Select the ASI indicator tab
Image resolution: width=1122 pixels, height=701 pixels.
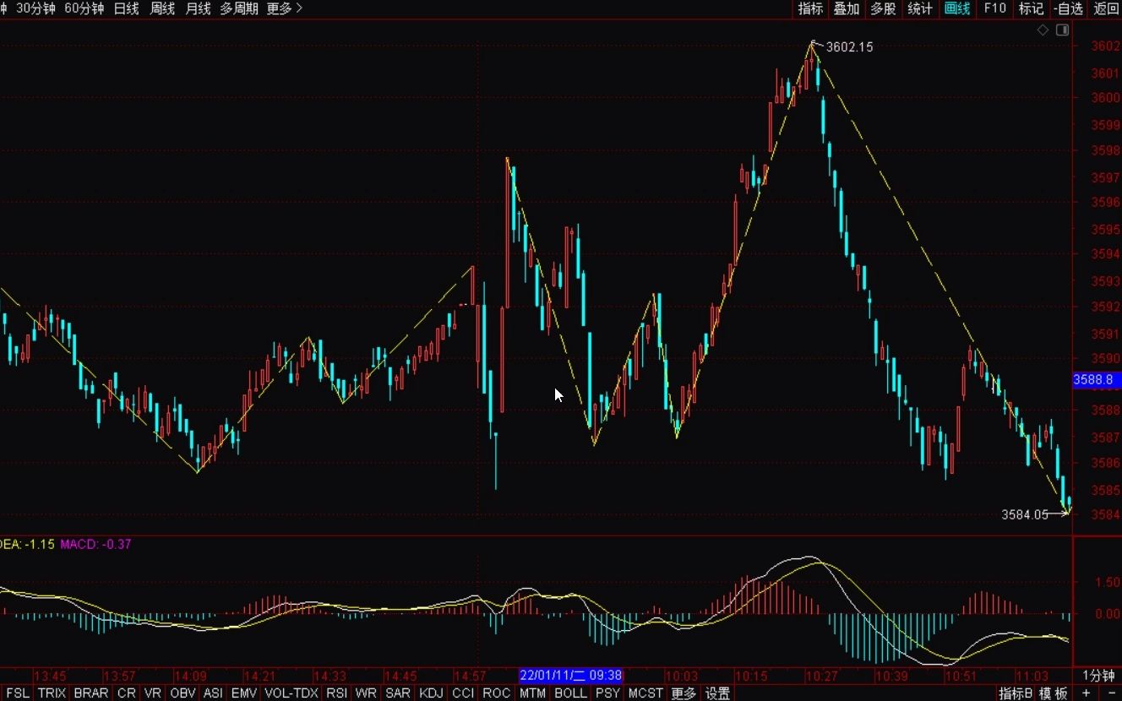pyautogui.click(x=213, y=693)
